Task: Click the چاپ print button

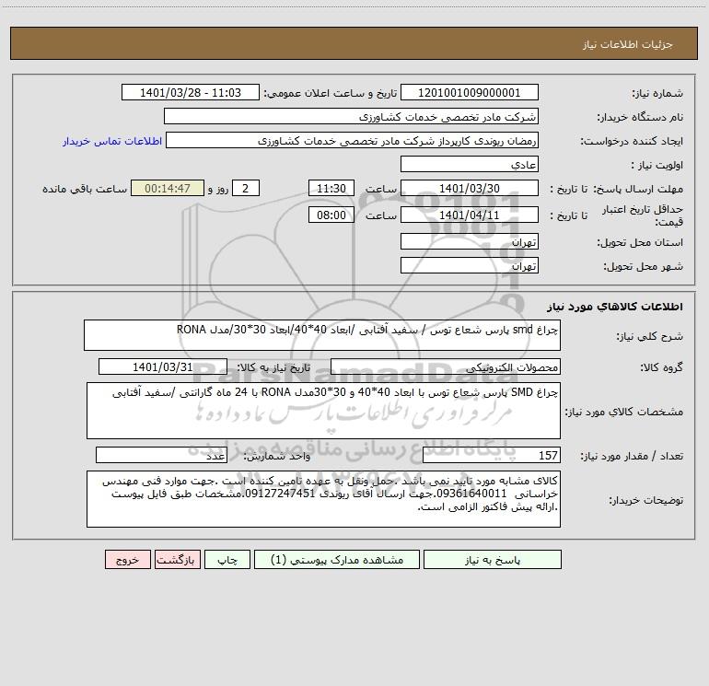Action: pyautogui.click(x=227, y=559)
